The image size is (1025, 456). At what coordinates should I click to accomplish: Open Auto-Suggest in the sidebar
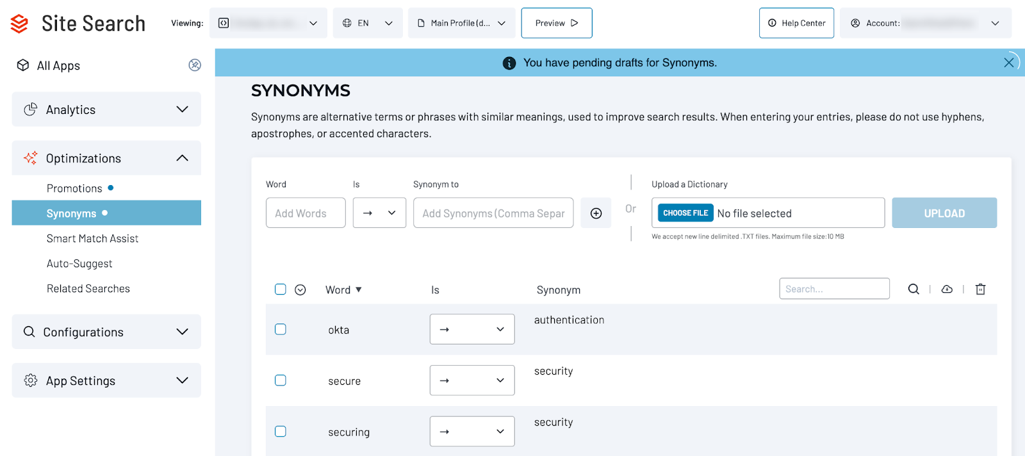(x=79, y=263)
